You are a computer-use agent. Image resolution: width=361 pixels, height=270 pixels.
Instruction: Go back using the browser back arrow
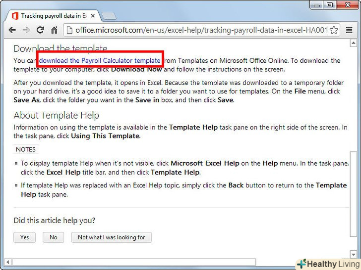point(12,30)
